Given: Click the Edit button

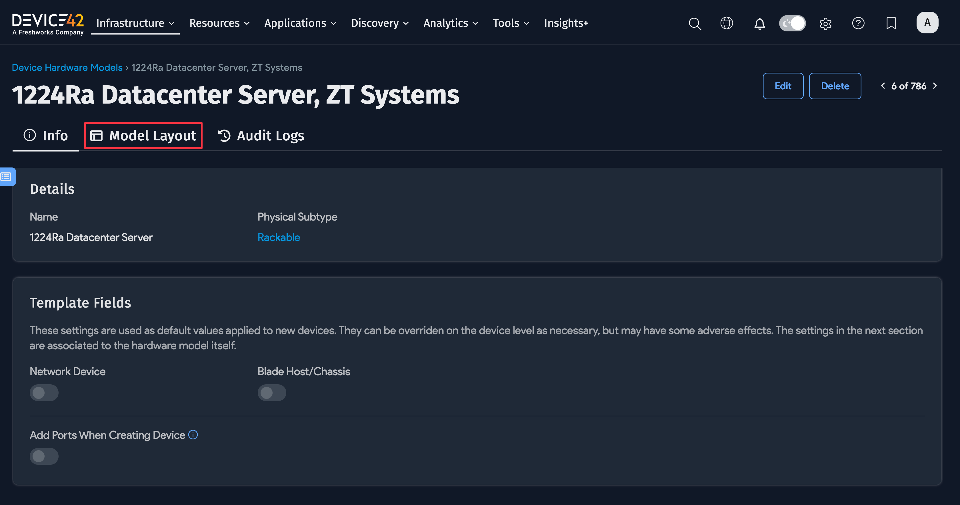Looking at the screenshot, I should point(783,86).
